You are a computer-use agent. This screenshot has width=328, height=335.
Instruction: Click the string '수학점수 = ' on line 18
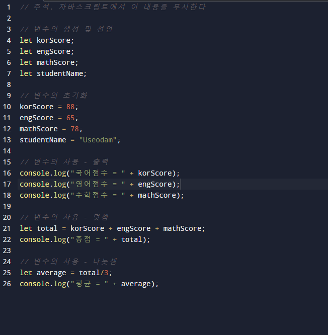click(x=98, y=195)
